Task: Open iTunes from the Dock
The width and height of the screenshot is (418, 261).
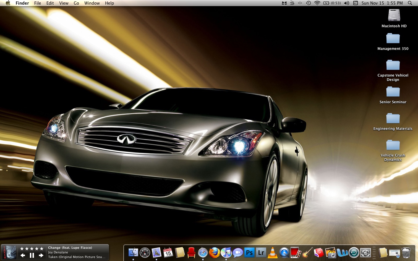Action: pyautogui.click(x=226, y=253)
